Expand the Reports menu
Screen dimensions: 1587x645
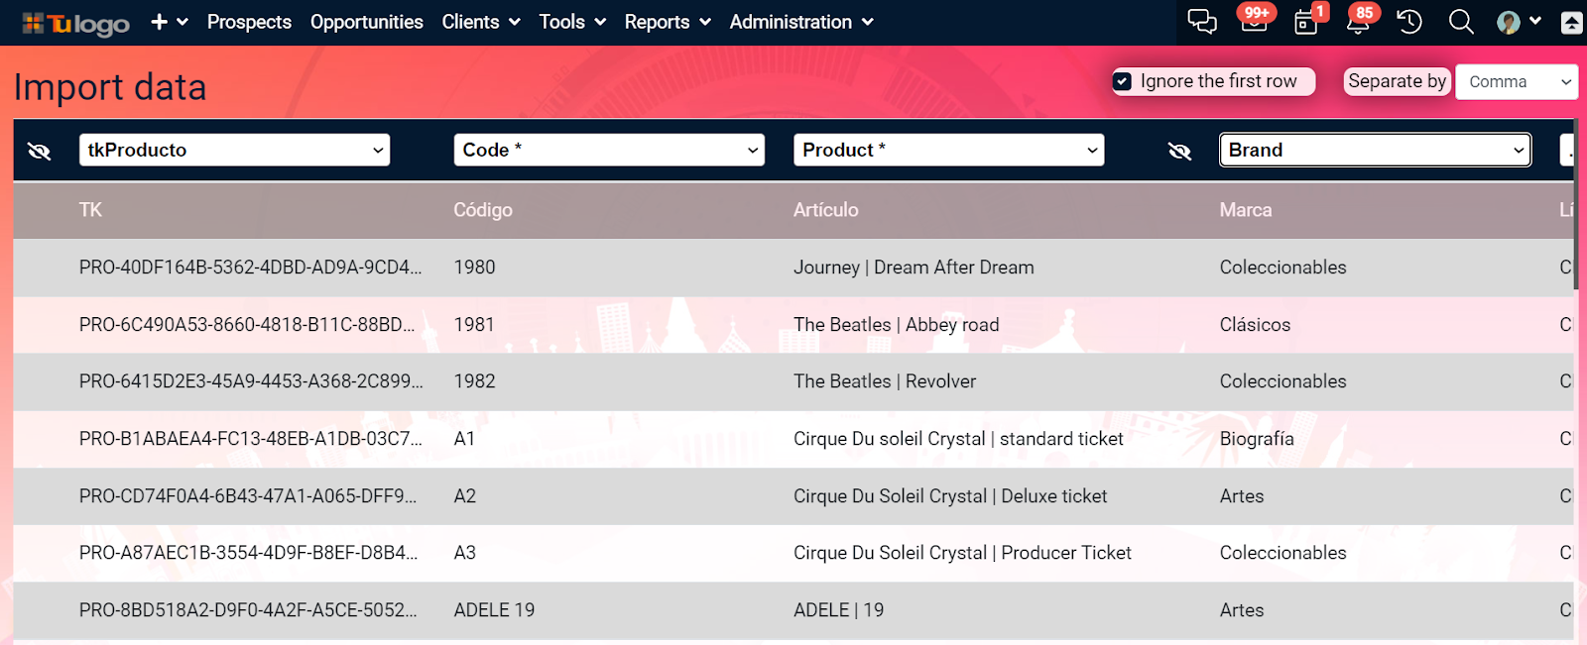click(x=668, y=22)
